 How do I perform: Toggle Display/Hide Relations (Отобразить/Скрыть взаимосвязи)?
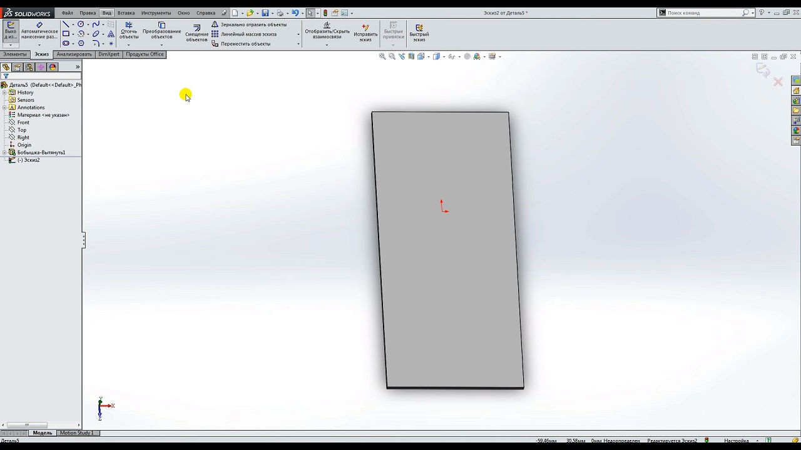click(327, 31)
